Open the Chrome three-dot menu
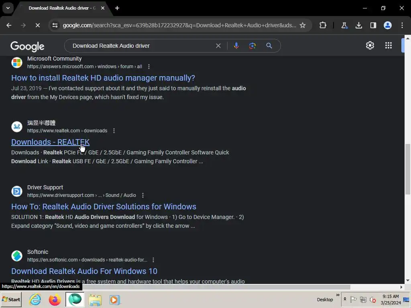Viewport: 411px width, 308px height. 402,25
